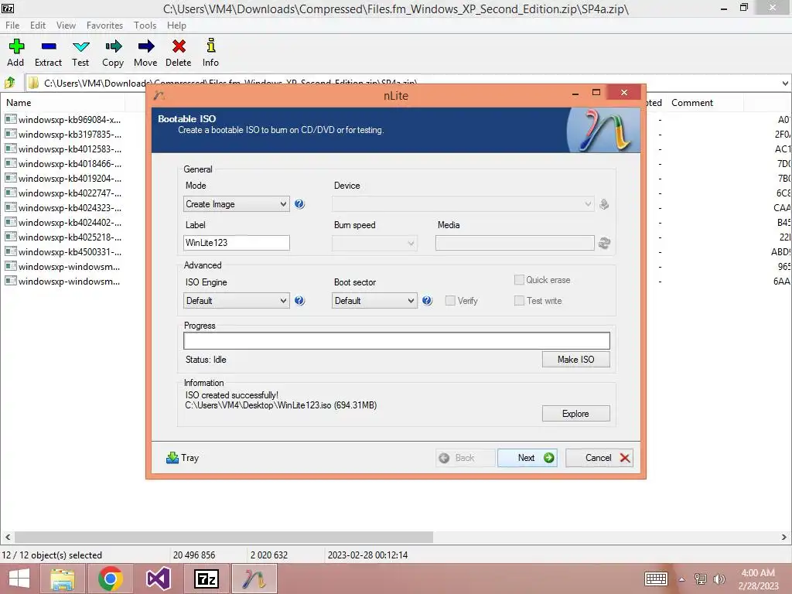The width and height of the screenshot is (792, 594).
Task: Open help for Boot sector setting
Action: [x=427, y=301]
